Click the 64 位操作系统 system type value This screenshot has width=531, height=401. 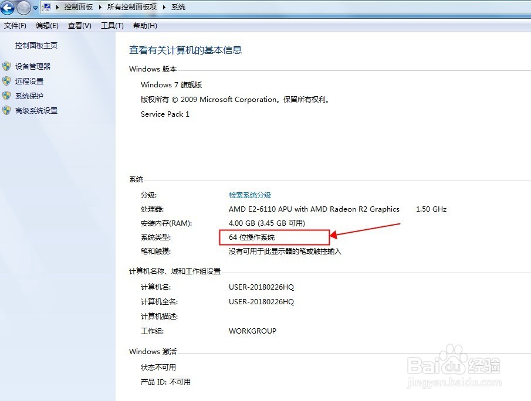pyautogui.click(x=252, y=237)
